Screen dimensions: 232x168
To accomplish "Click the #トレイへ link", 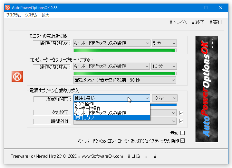I will 178,22.
